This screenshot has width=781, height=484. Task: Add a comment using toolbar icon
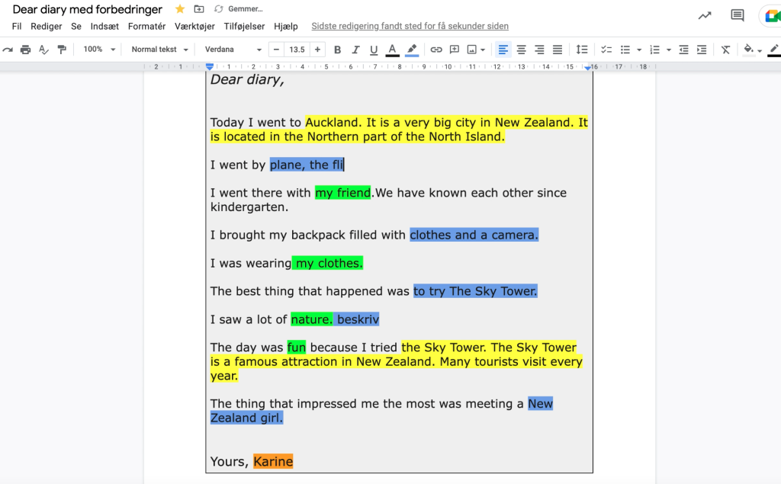pos(455,50)
